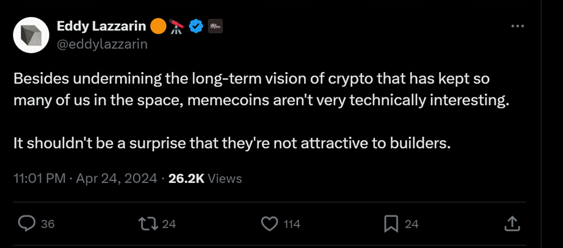This screenshot has width=563, height=248.
Task: Open Eddy Lazzarin's profile picture
Action: (31, 35)
